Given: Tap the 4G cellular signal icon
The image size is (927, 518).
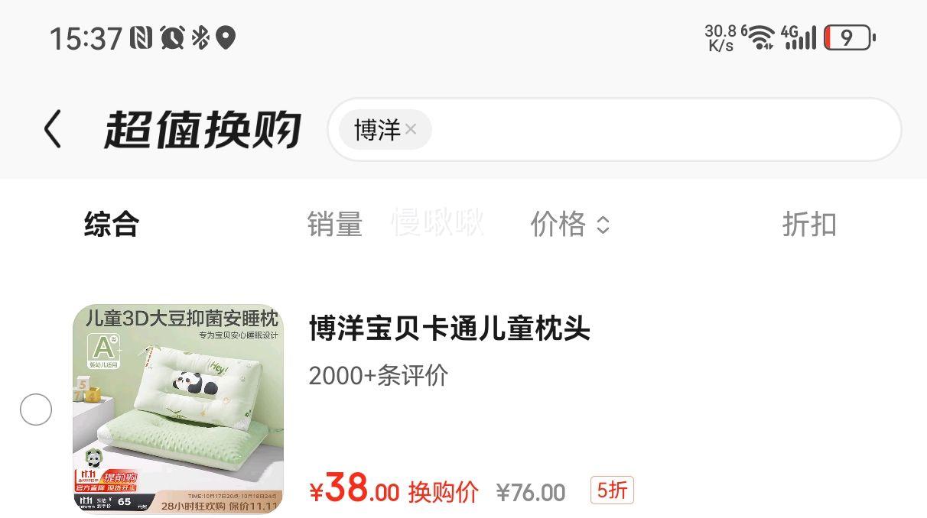Looking at the screenshot, I should point(799,37).
